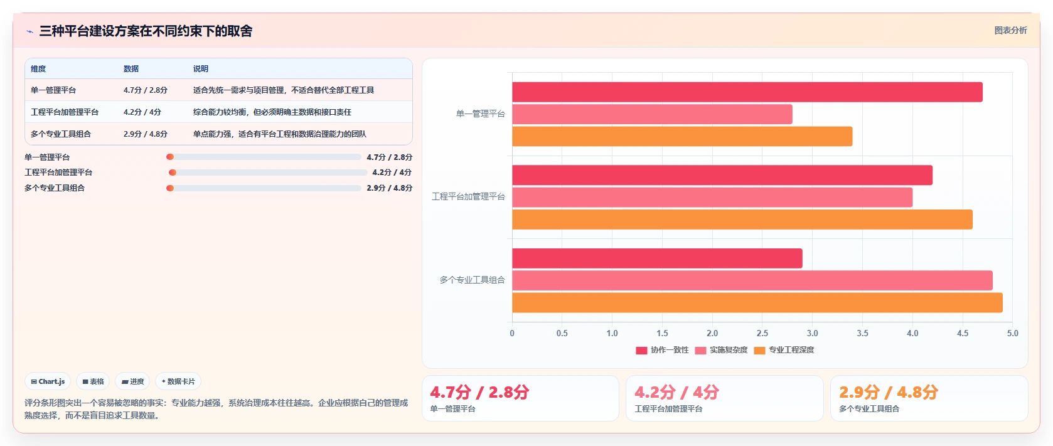
Task: Click the small icon before the page title
Action: pos(29,31)
